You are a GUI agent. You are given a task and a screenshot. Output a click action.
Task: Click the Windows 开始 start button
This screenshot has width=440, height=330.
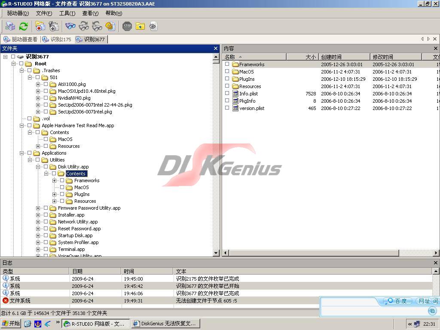(x=11, y=324)
